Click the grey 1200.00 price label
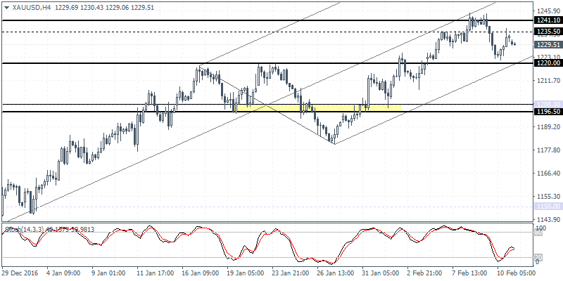563x281 pixels. [x=547, y=105]
